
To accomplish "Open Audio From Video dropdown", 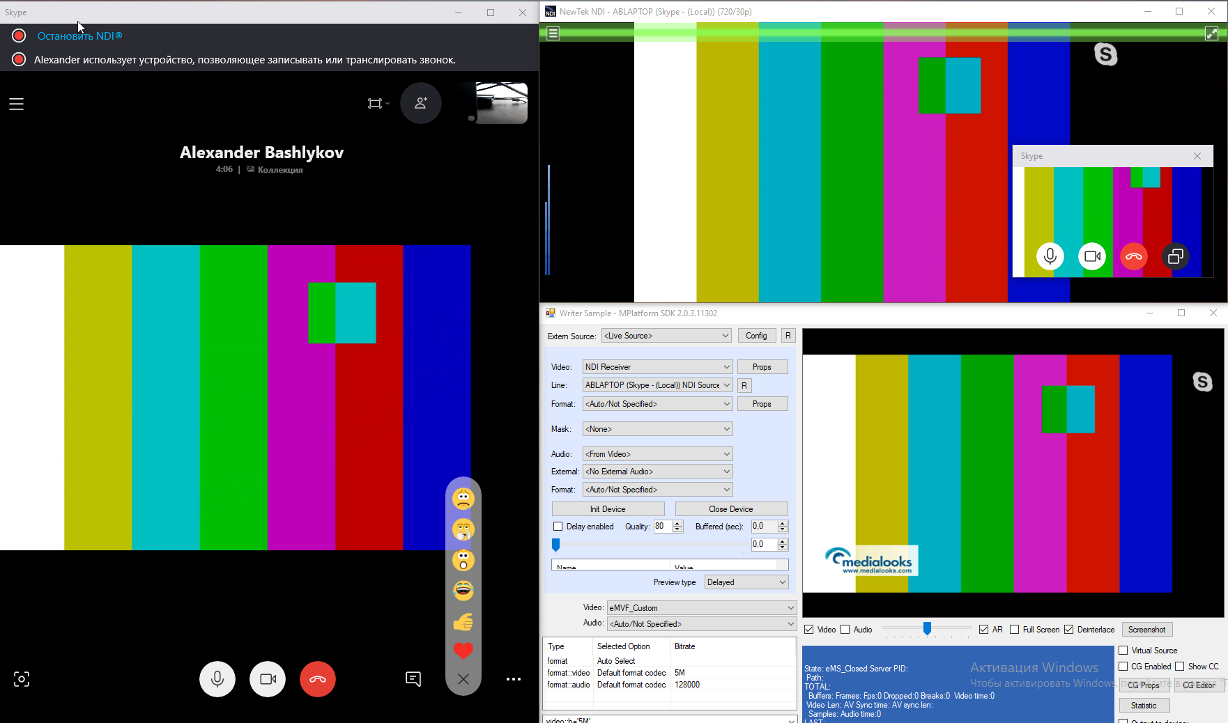I will [x=657, y=454].
